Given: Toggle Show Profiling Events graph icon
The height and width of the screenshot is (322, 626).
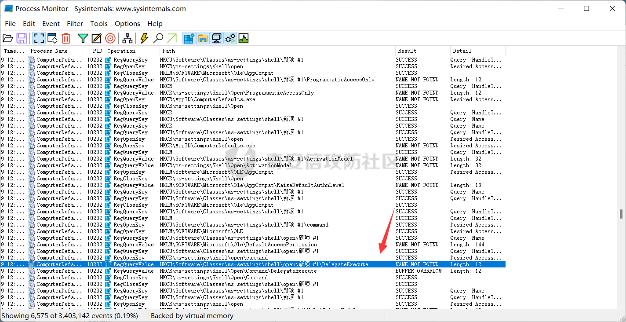Looking at the screenshot, I should pos(244,38).
